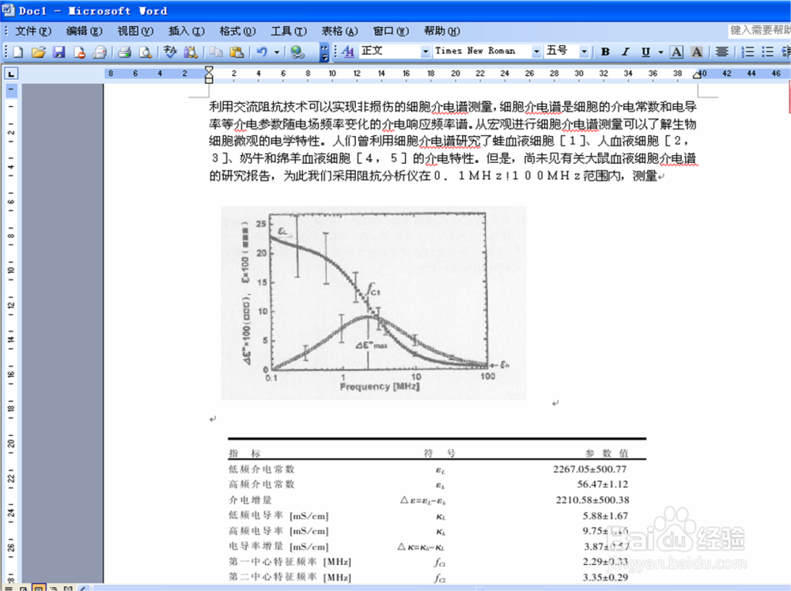Run the spelling and grammar check
Image resolution: width=791 pixels, height=591 pixels.
(x=168, y=51)
